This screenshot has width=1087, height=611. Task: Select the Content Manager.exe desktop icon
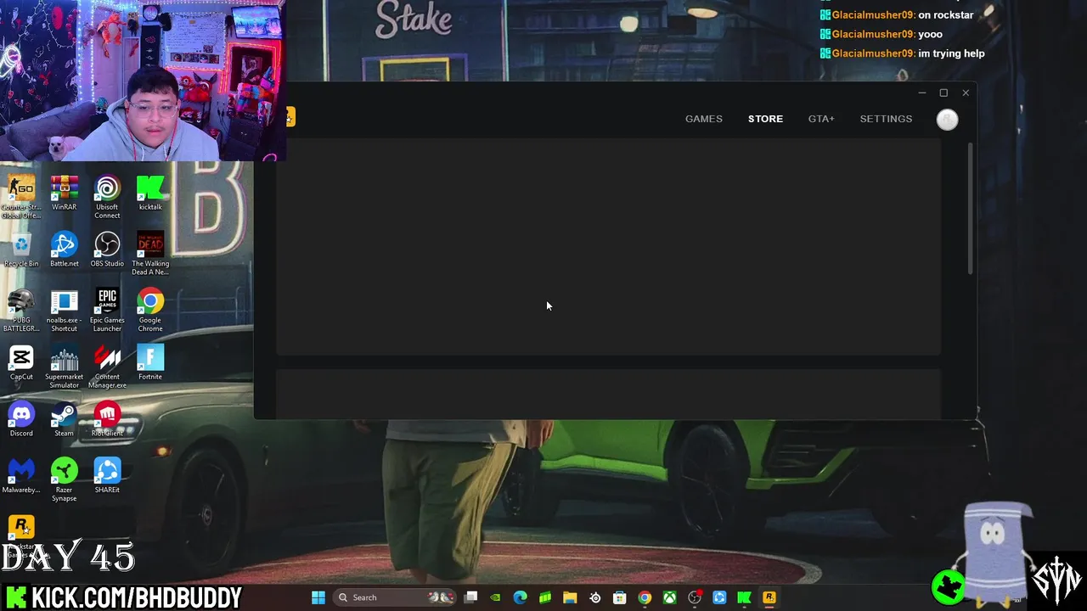[x=107, y=367]
